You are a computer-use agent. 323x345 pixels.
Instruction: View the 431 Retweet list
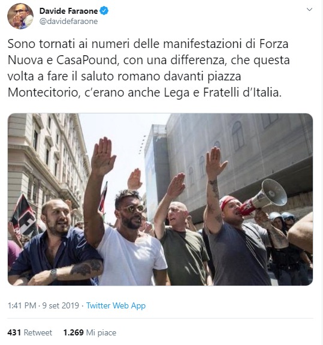pos(30,332)
